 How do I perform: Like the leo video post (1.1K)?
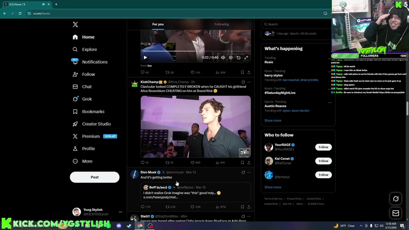[x=195, y=73]
